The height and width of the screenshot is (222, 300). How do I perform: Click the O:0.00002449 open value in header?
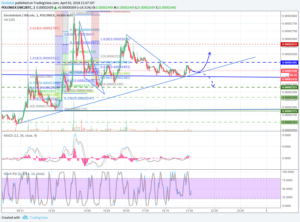pyautogui.click(x=103, y=8)
